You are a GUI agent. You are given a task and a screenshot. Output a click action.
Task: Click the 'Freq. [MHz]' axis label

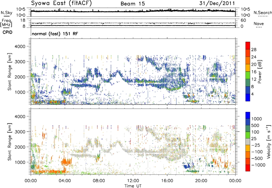tap(6, 23)
